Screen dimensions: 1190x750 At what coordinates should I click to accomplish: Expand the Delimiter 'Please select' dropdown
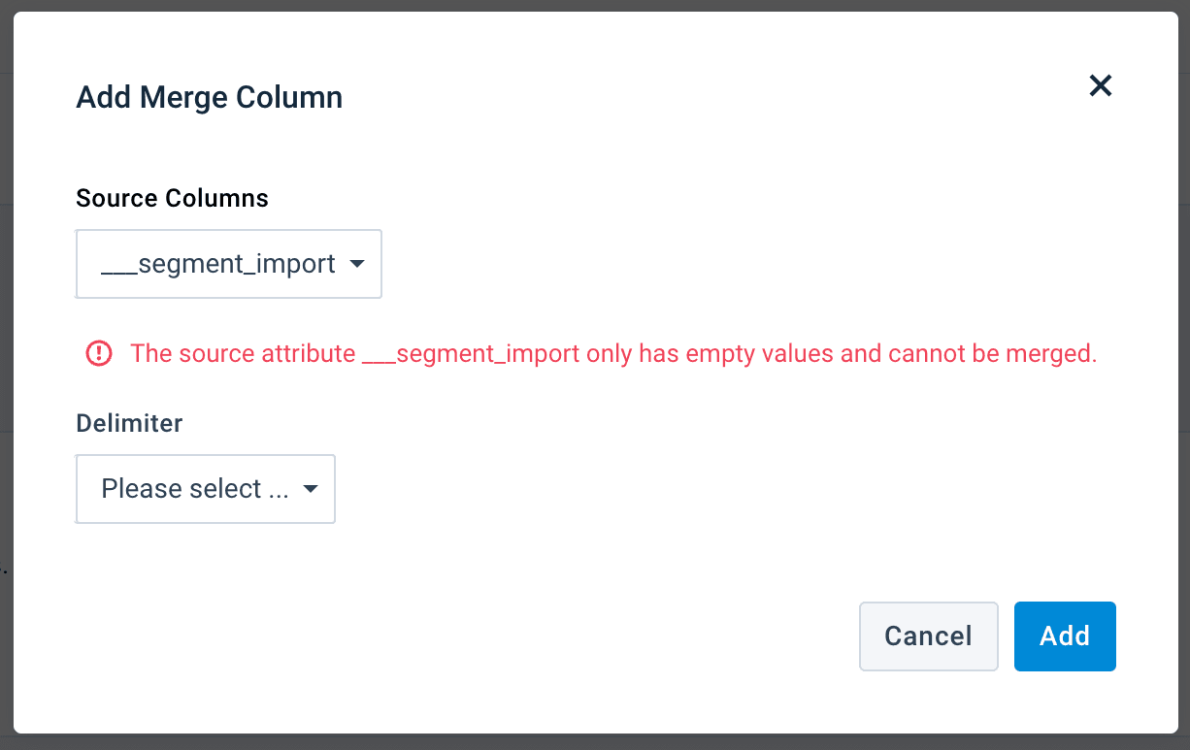(206, 489)
